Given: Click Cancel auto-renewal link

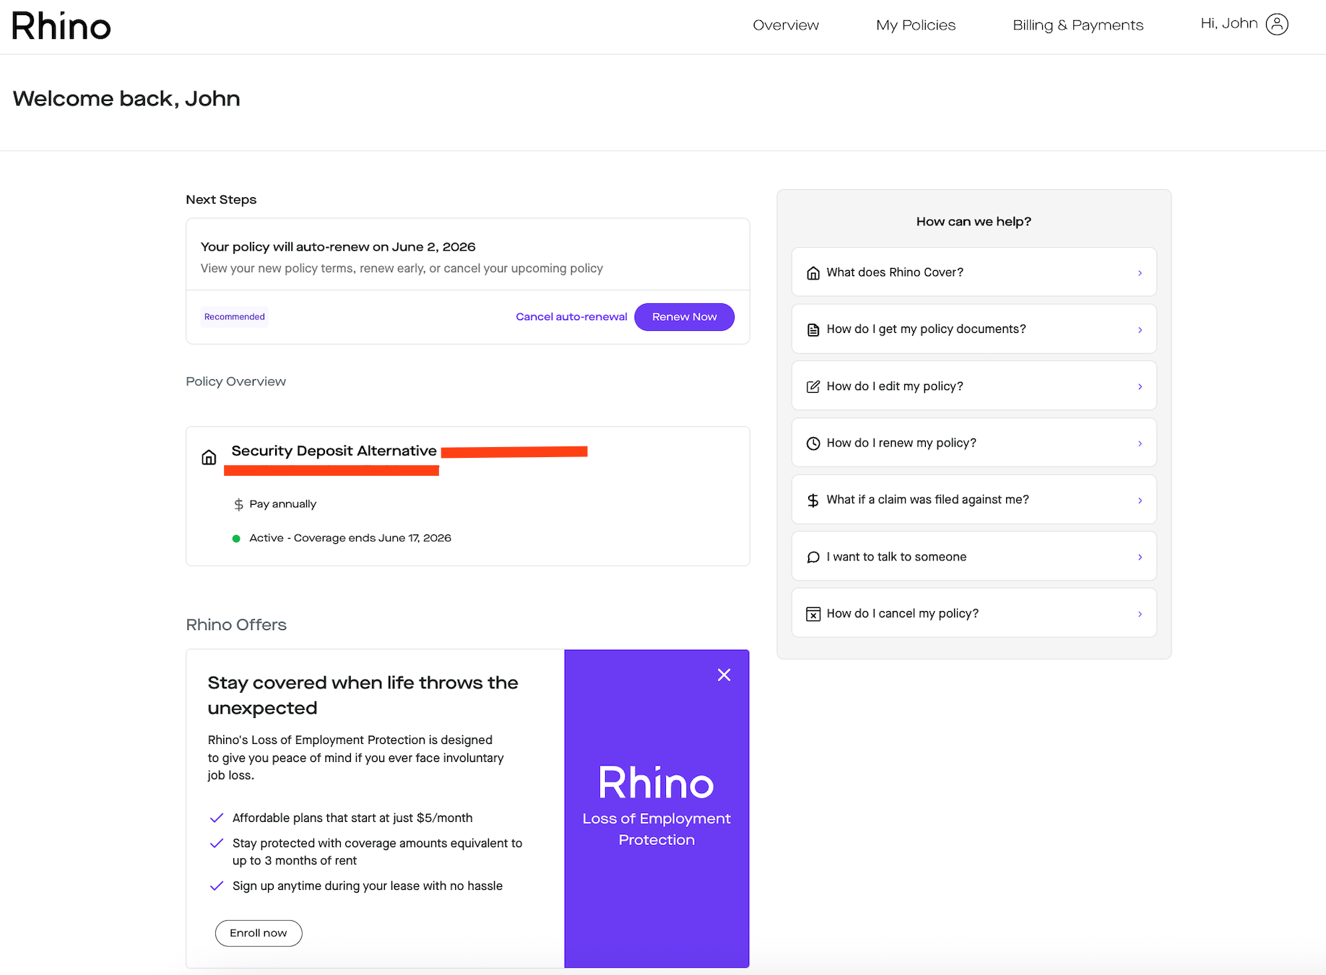Looking at the screenshot, I should [x=571, y=317].
